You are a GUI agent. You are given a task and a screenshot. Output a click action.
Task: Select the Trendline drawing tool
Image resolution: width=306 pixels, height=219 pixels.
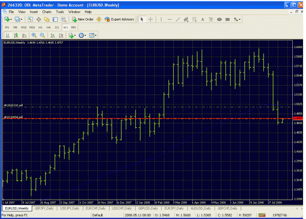[x=178, y=19]
